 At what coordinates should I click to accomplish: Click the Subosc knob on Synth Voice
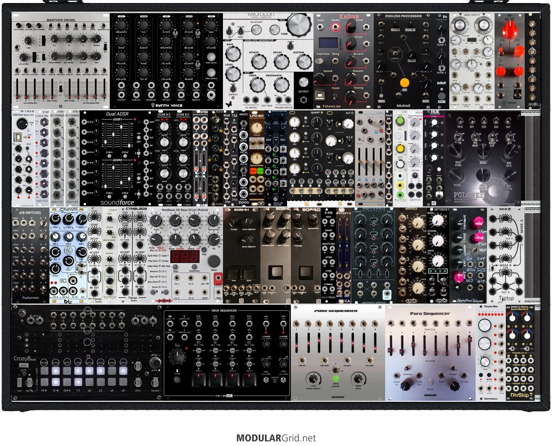click(x=143, y=41)
